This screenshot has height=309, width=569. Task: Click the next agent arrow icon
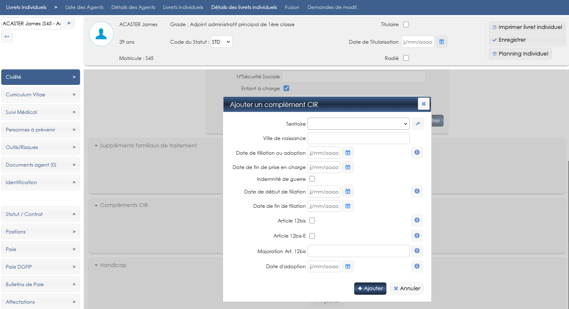click(69, 24)
